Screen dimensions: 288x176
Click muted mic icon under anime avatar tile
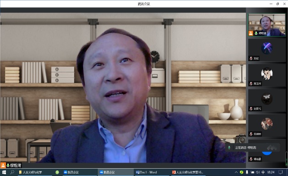[x=251, y=84]
